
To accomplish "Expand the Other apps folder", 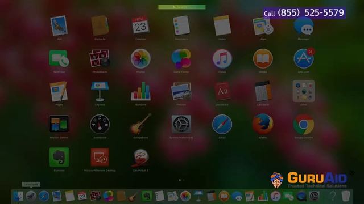I will pos(303,91).
